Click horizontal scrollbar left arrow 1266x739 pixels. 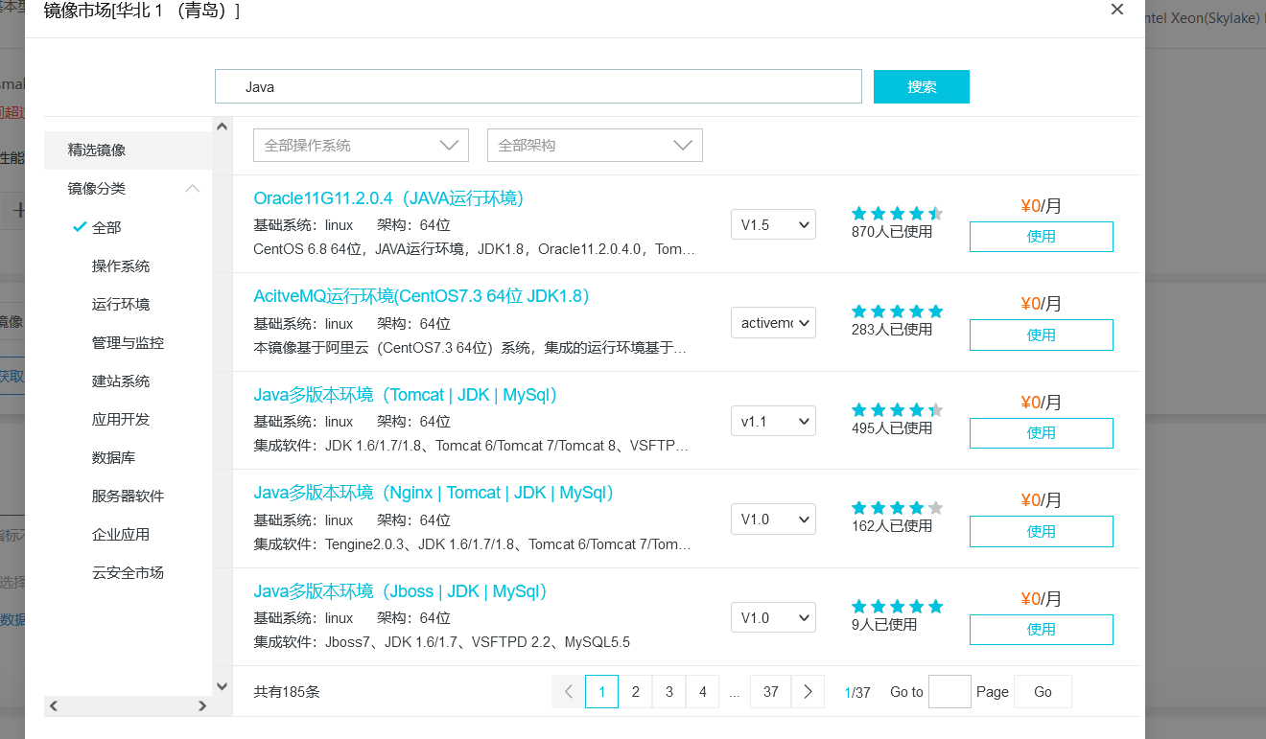[x=54, y=706]
